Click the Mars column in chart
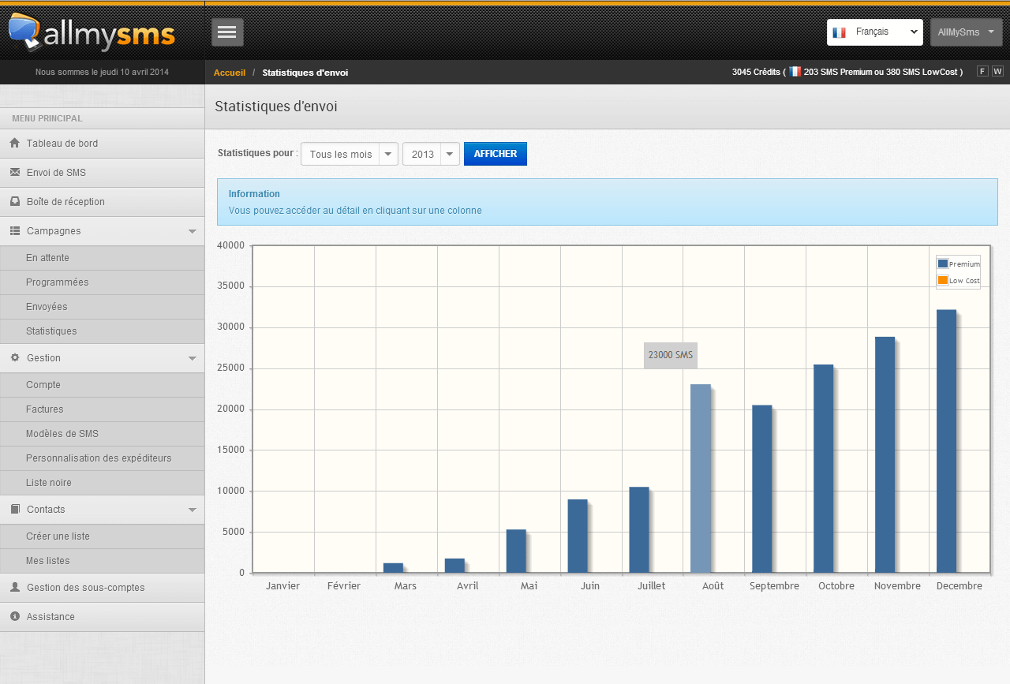Image resolution: width=1010 pixels, height=684 pixels. [x=393, y=568]
